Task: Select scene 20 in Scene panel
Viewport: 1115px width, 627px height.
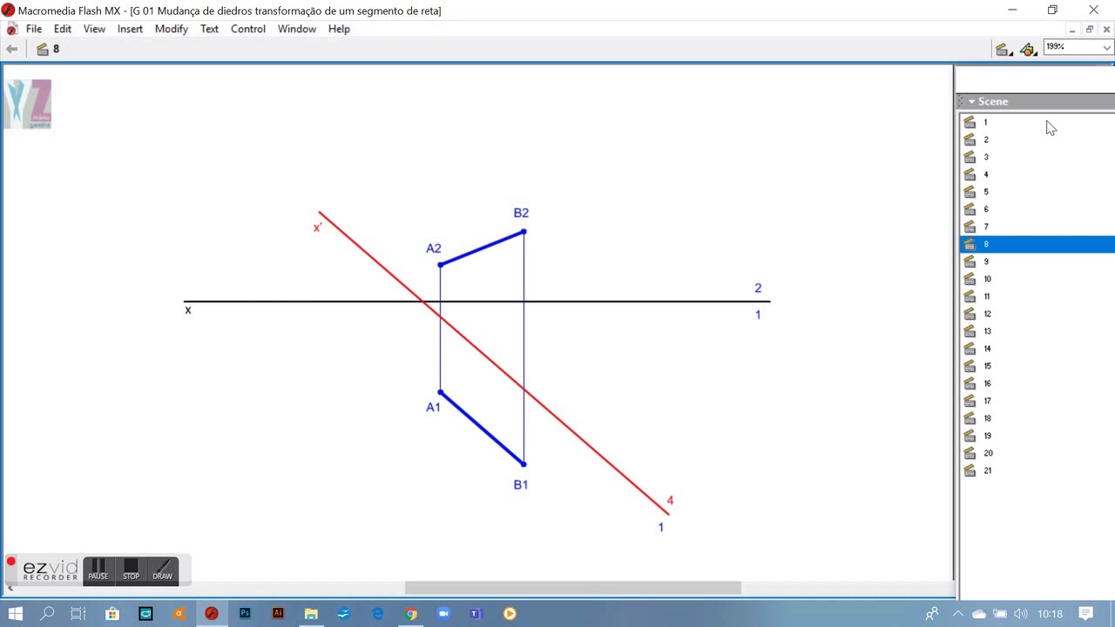Action: tap(1037, 454)
